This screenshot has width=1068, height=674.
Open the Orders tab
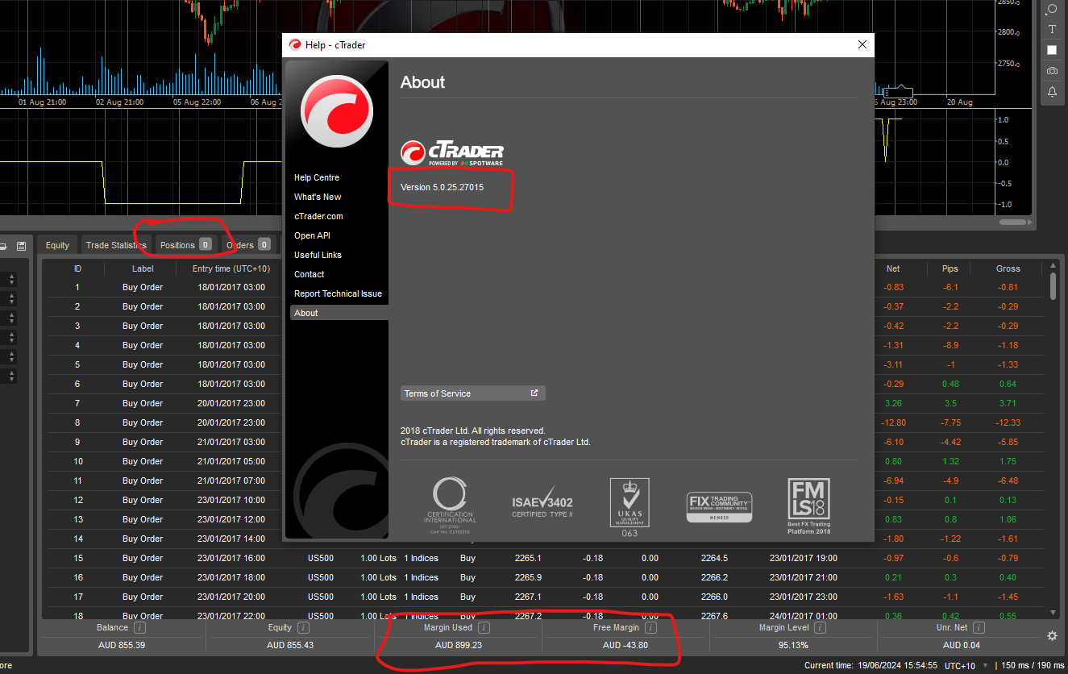(247, 245)
